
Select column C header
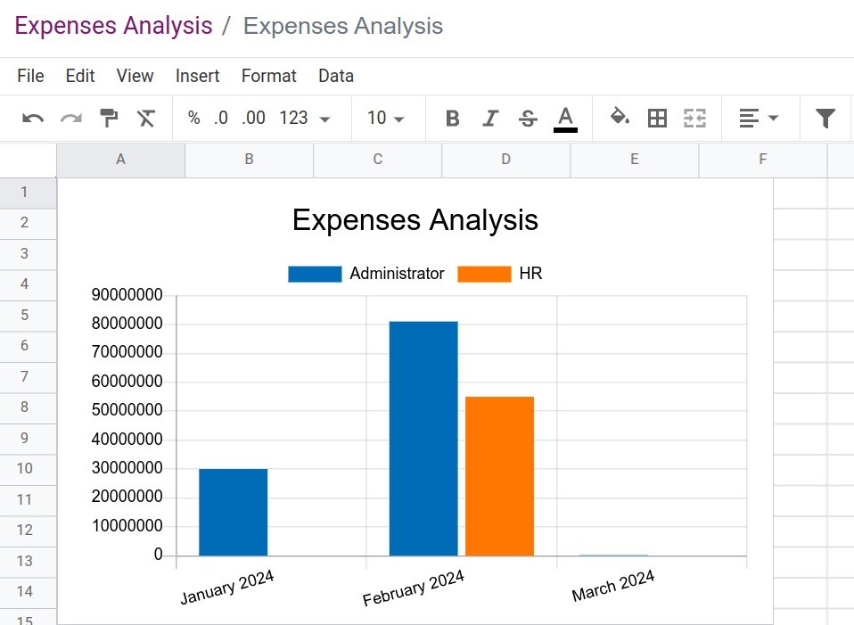377,160
